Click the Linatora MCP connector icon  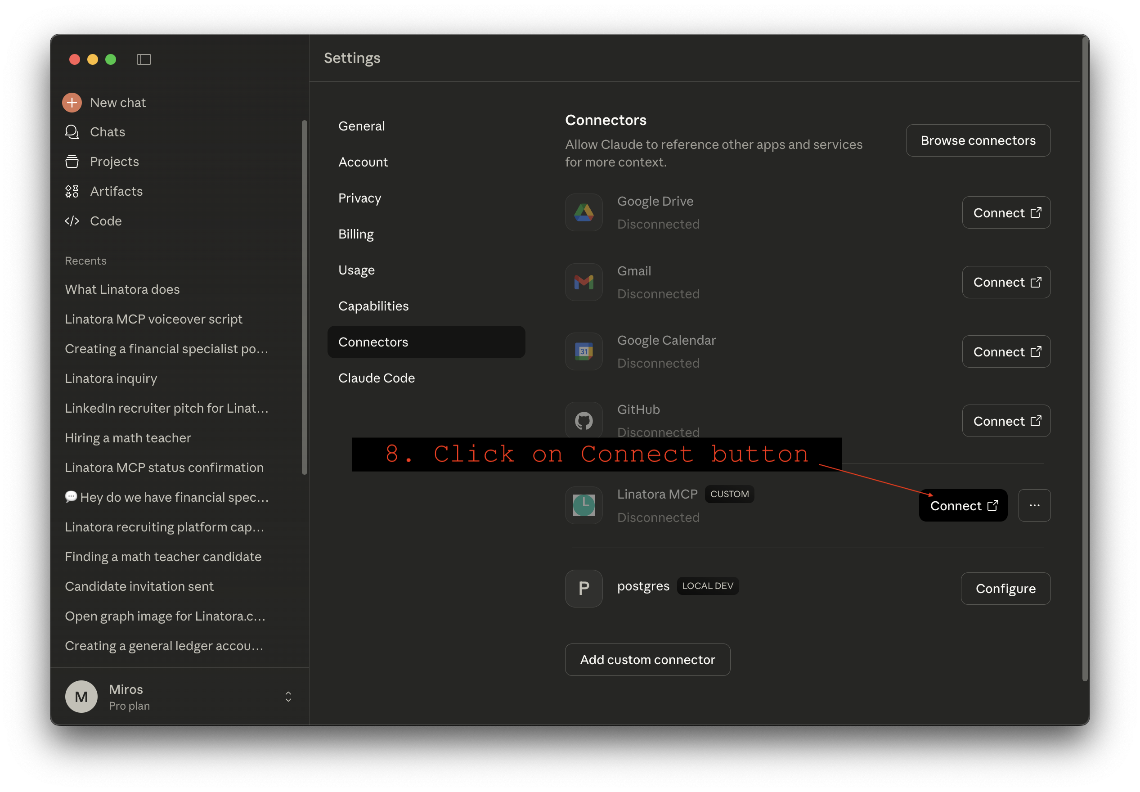pos(583,505)
